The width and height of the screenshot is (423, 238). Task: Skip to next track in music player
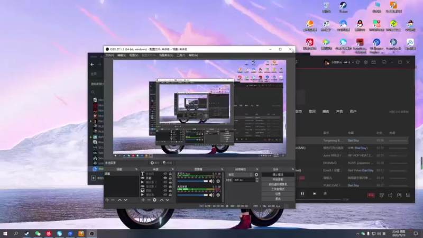pos(314,194)
